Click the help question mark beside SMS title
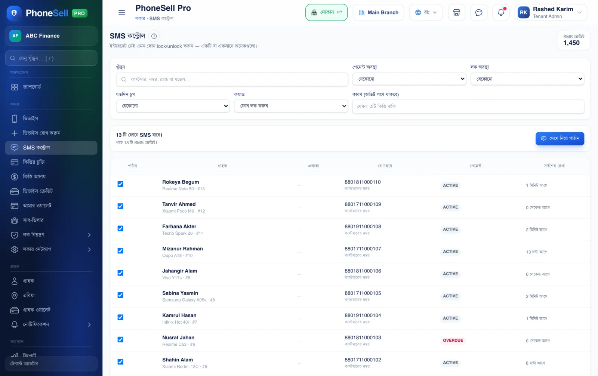598x376 pixels. [x=154, y=36]
